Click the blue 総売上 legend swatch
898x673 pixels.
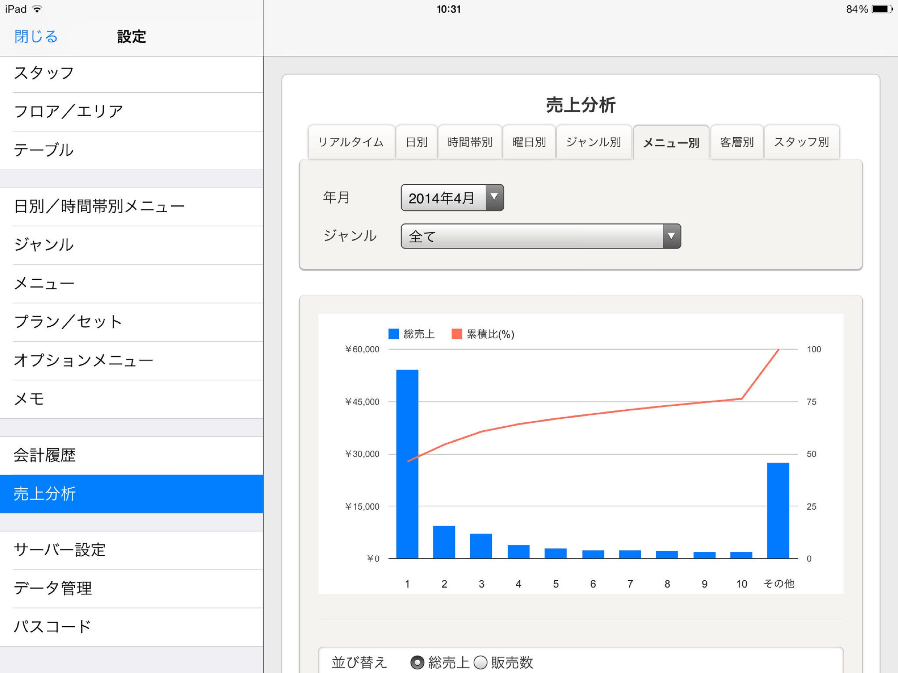[x=393, y=334]
